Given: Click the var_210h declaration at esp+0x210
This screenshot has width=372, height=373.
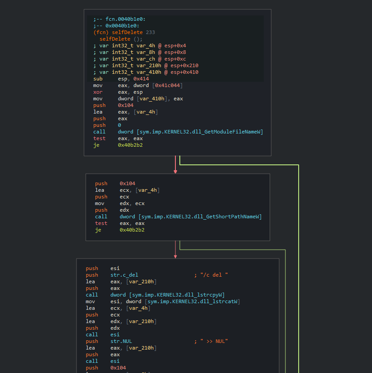Looking at the screenshot, I should 148,65.
